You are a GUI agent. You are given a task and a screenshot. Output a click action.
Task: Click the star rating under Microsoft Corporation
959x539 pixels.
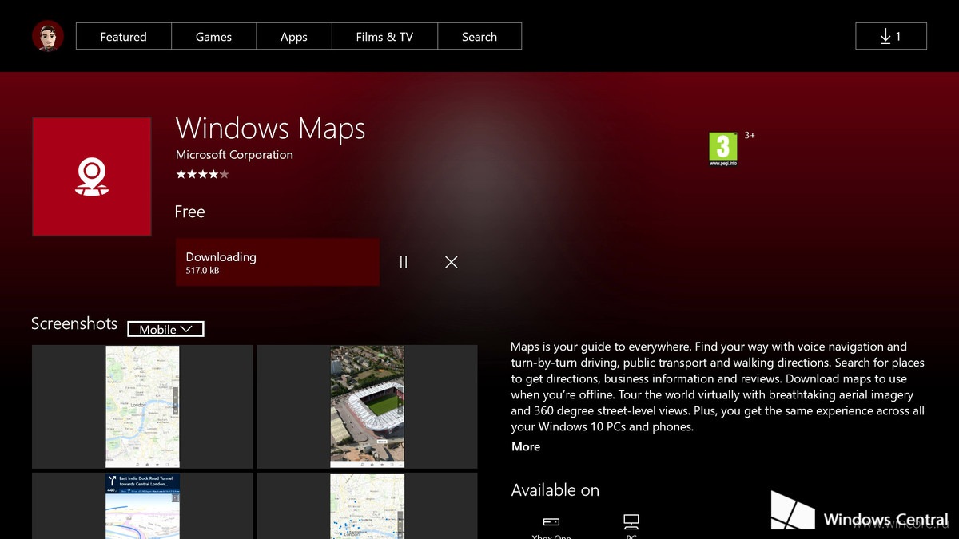[x=202, y=173]
